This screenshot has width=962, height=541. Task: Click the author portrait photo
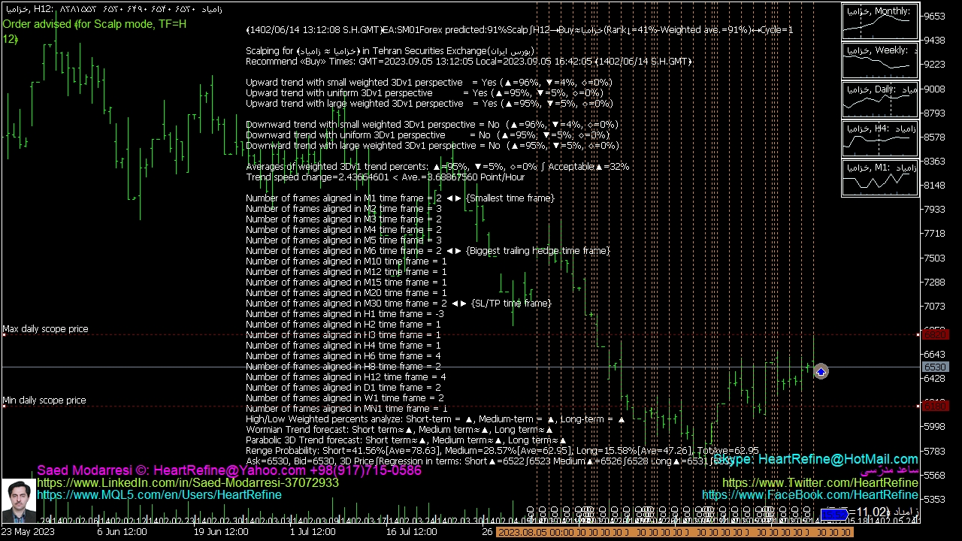pyautogui.click(x=18, y=499)
